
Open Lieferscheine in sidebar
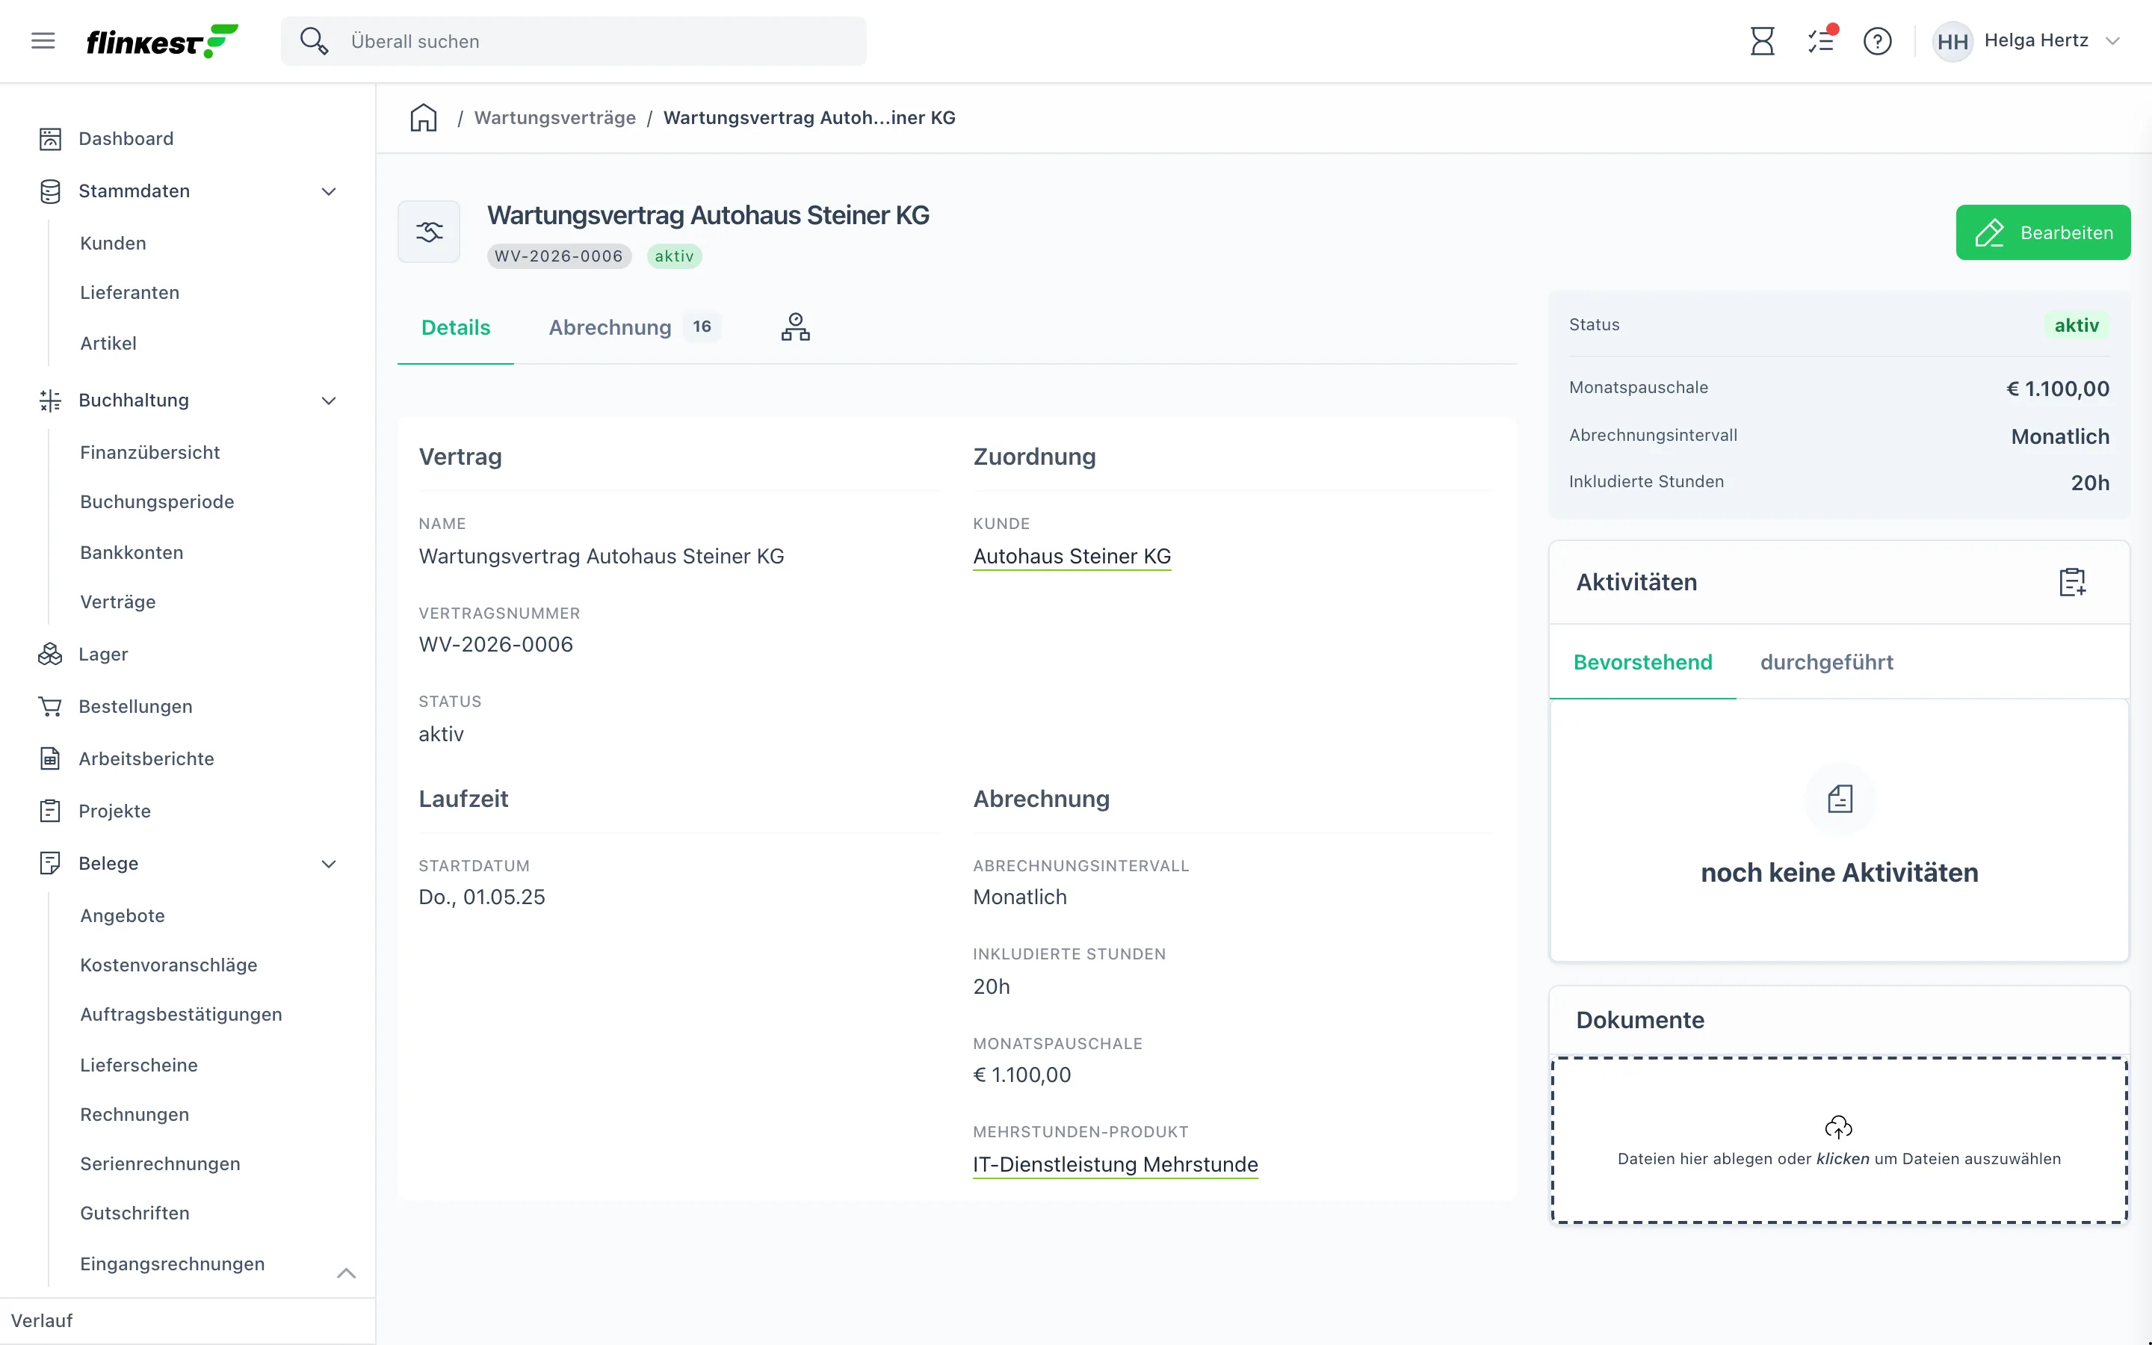click(139, 1065)
